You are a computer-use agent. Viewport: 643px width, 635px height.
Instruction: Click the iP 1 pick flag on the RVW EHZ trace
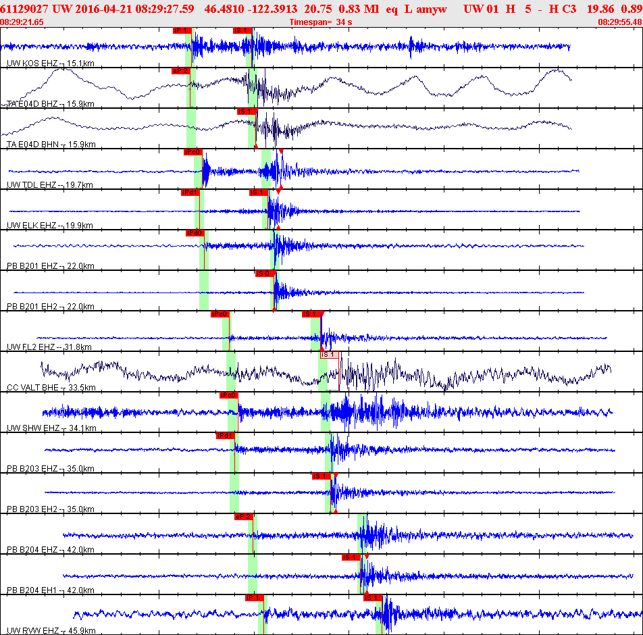tap(255, 598)
